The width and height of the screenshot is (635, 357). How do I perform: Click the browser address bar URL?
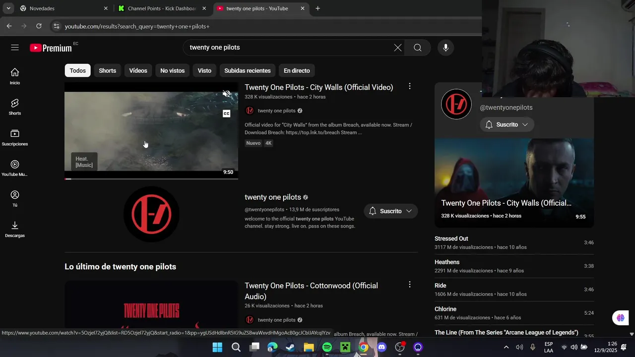click(137, 26)
